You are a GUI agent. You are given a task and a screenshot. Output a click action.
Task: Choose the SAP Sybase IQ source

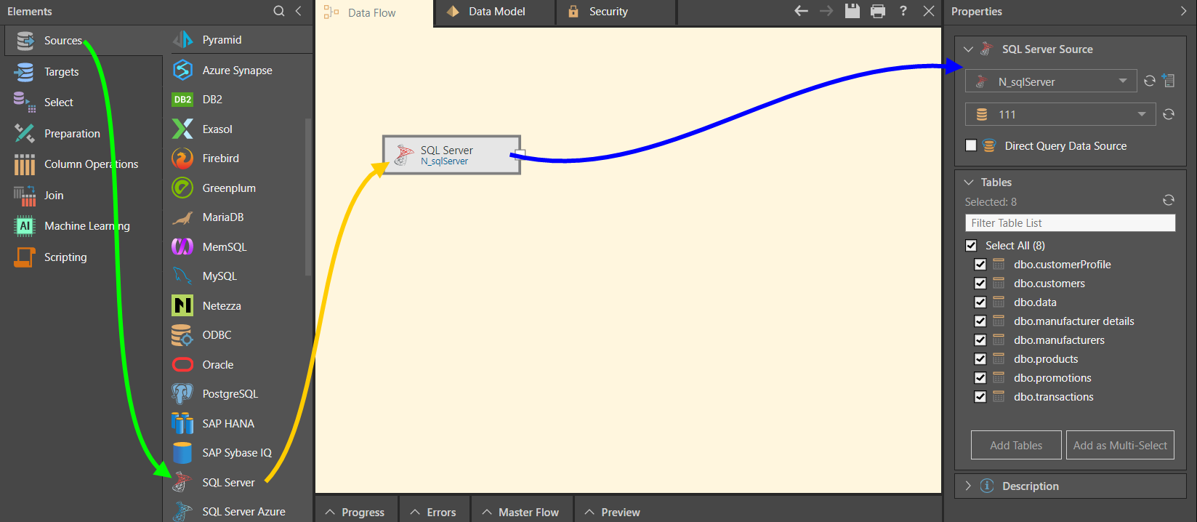[238, 453]
